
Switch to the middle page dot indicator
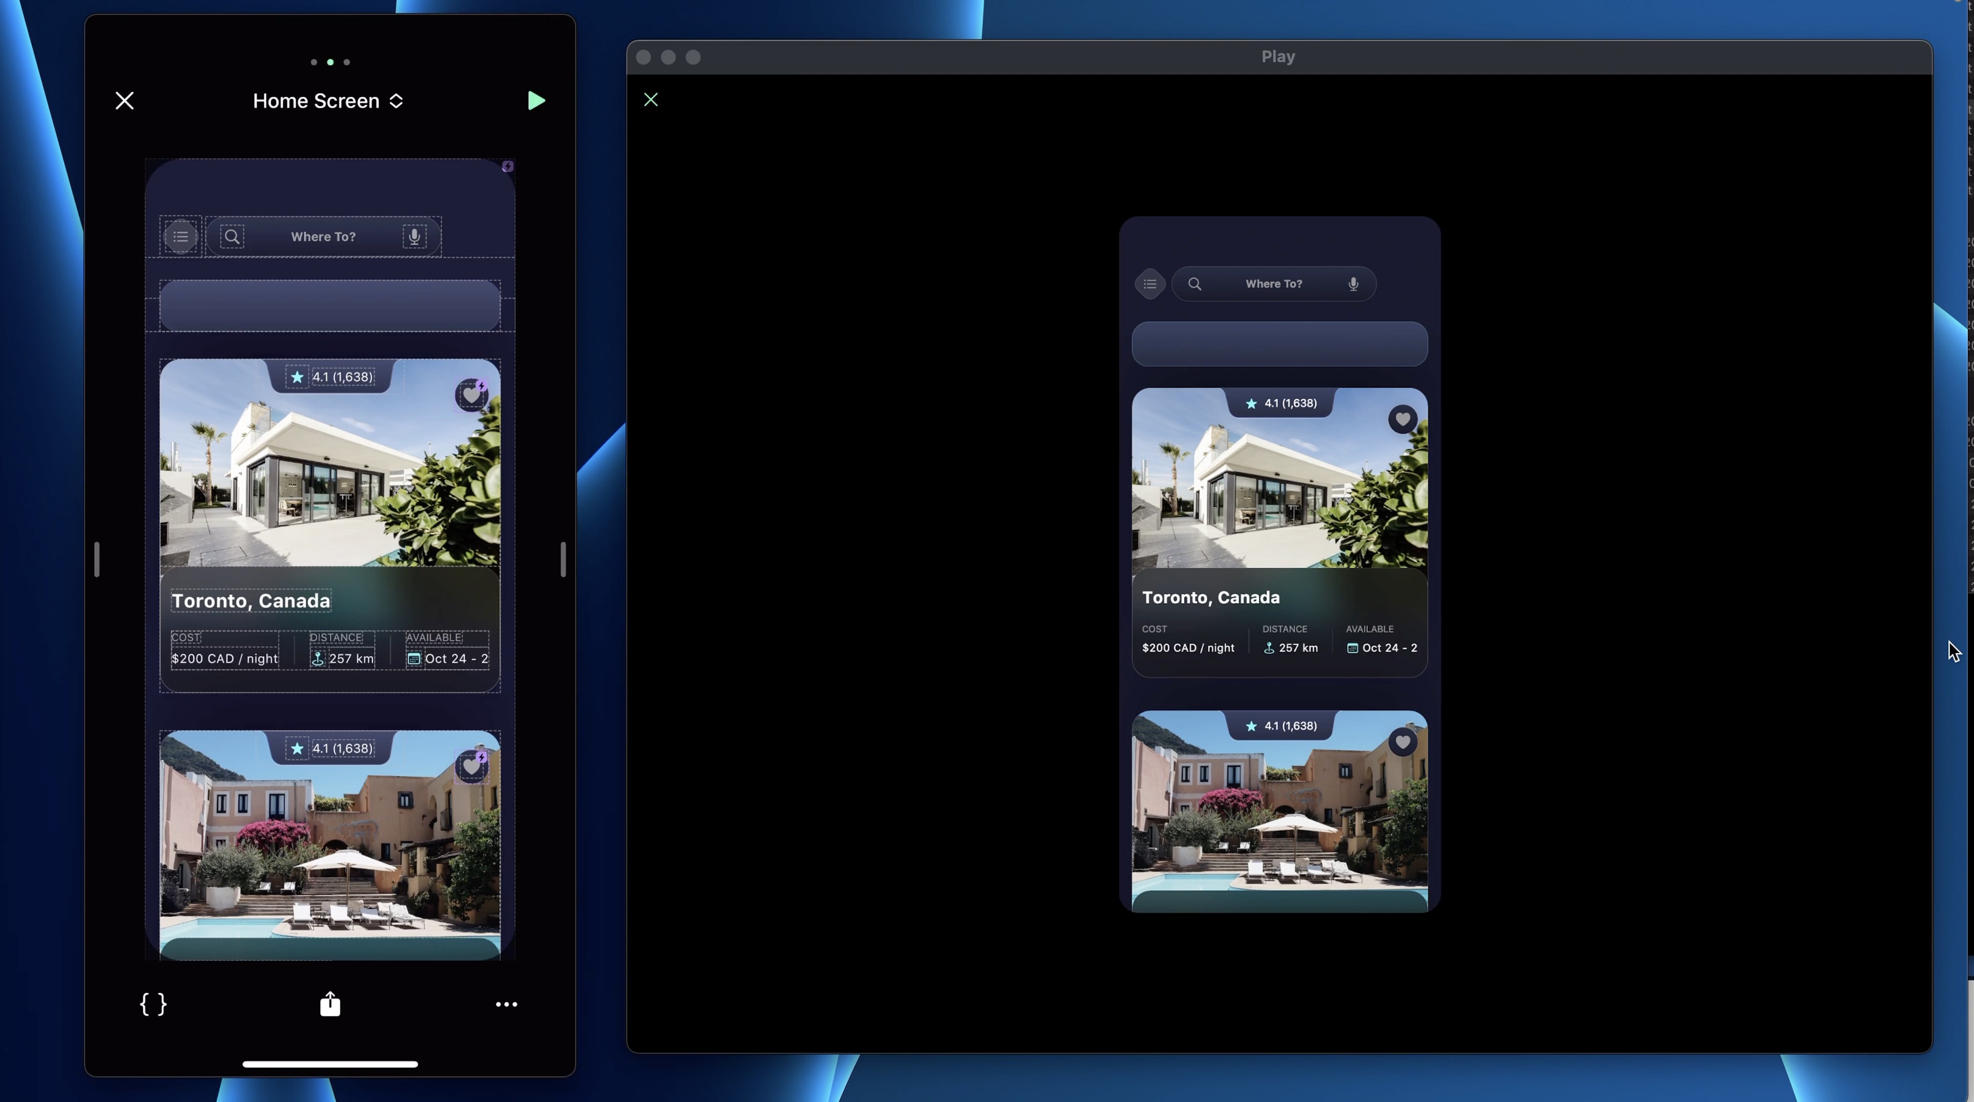(330, 62)
